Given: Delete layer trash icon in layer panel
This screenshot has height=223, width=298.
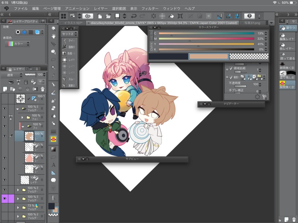Looking at the screenshot, I should click(x=42, y=89).
